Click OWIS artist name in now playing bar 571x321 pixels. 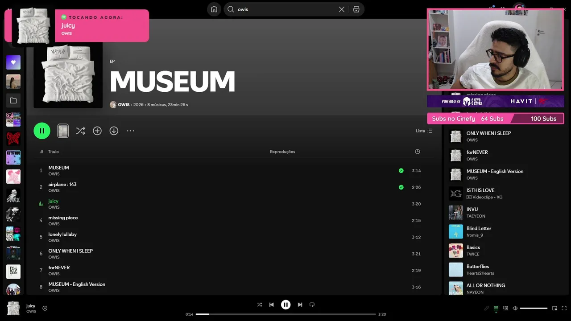click(31, 311)
